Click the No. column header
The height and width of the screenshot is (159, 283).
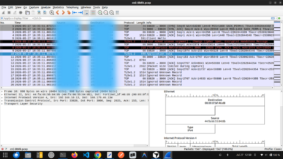tap(7, 23)
